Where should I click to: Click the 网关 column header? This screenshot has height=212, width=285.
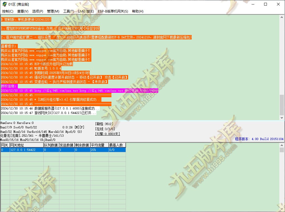pos(5,145)
